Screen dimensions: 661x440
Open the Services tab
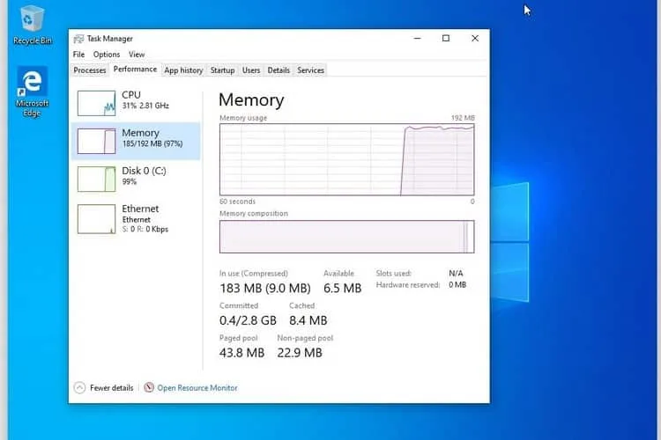tap(310, 70)
